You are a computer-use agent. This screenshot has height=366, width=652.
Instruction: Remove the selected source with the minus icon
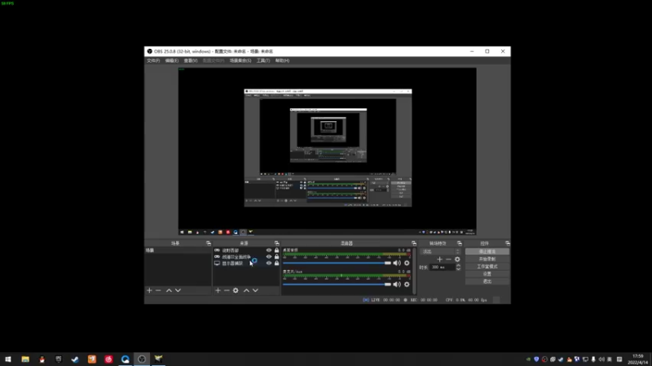click(x=227, y=290)
